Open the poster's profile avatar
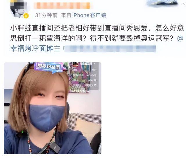This screenshot has width=186, height=158. click(x=19, y=10)
